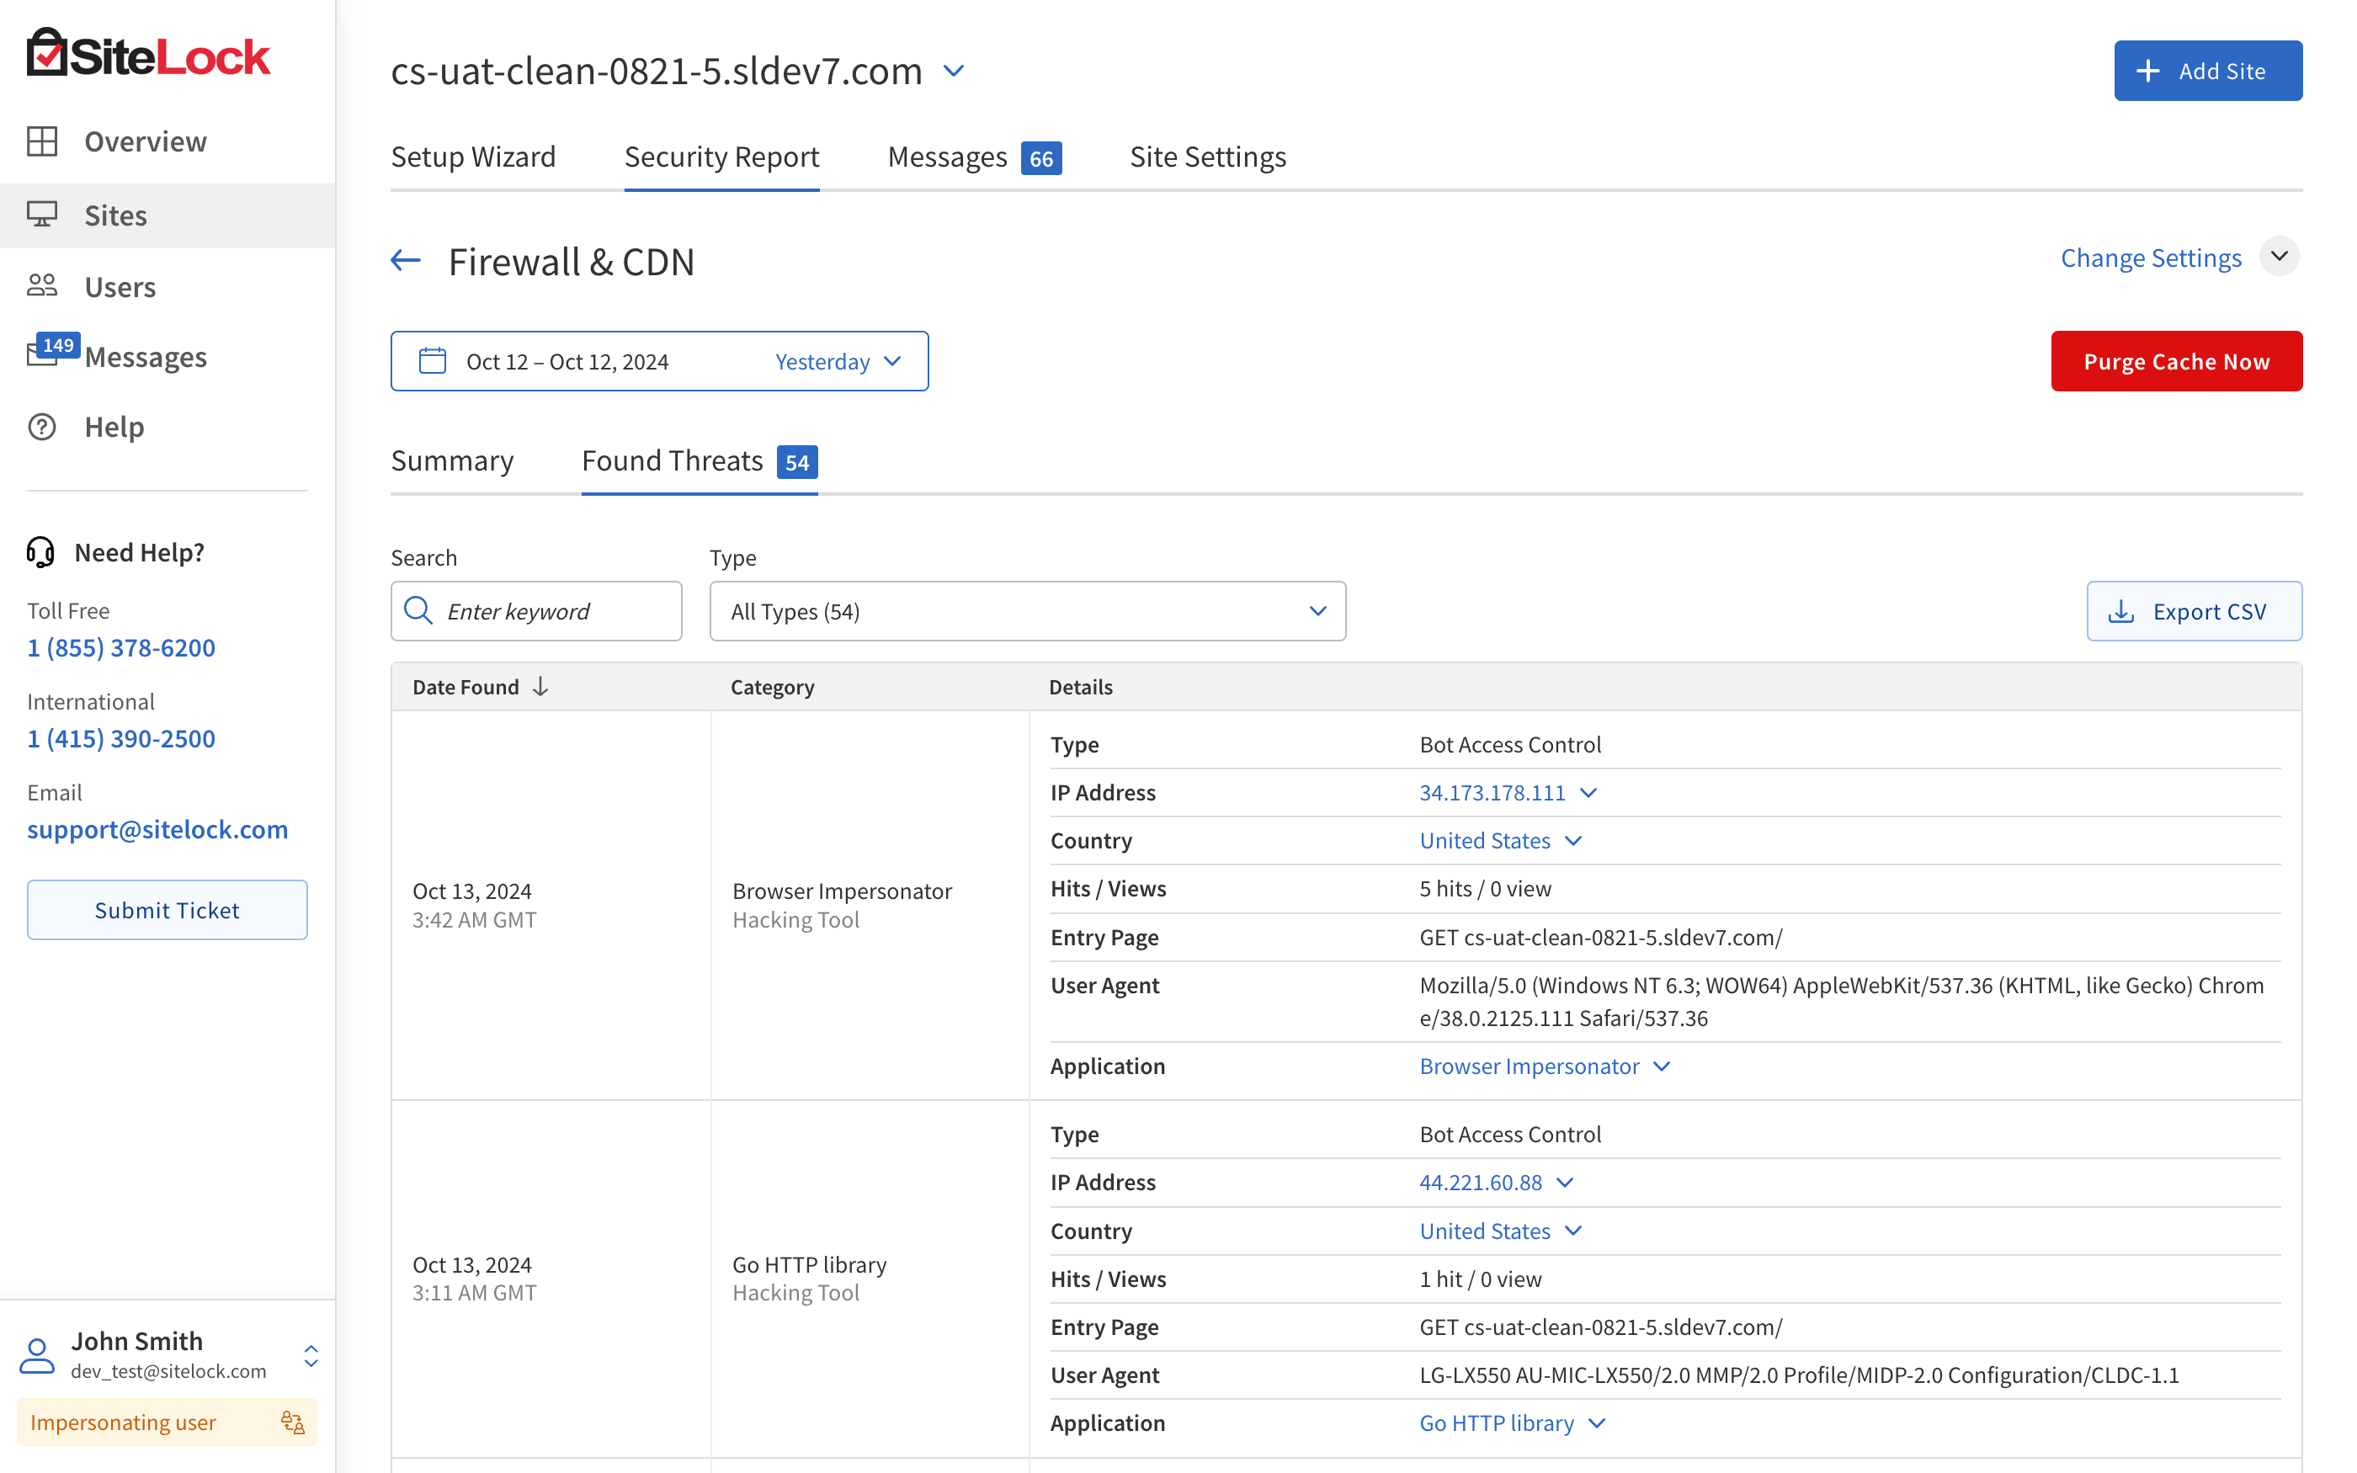
Task: Click the Help question mark icon
Action: [x=42, y=427]
